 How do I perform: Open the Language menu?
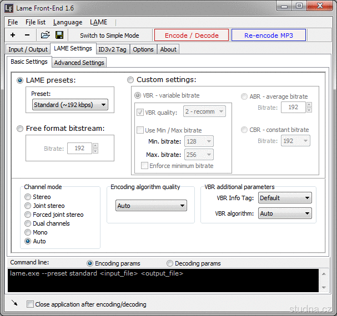[68, 22]
